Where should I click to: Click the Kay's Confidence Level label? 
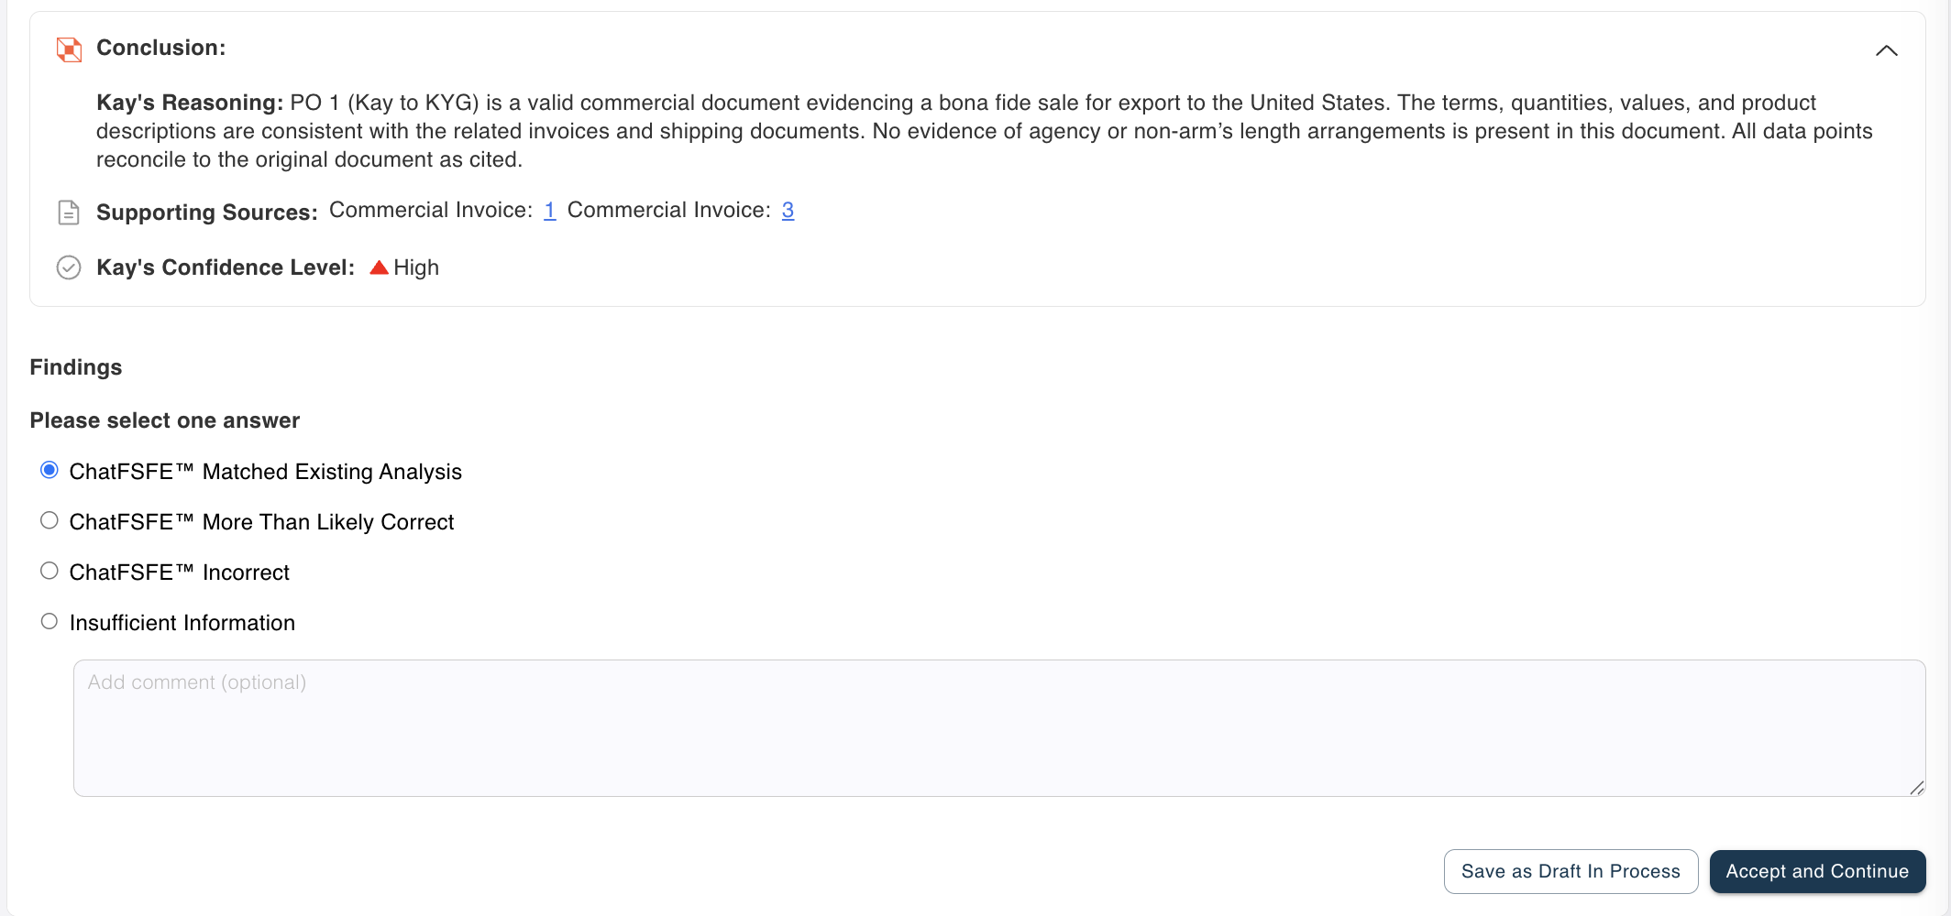[x=226, y=267]
